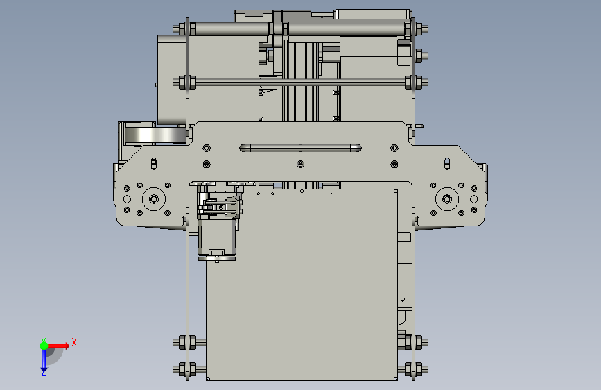Image resolution: width=601 pixels, height=390 pixels.
Task: Pick the right circular bearing boss on the front plate
Action: pos(447,199)
